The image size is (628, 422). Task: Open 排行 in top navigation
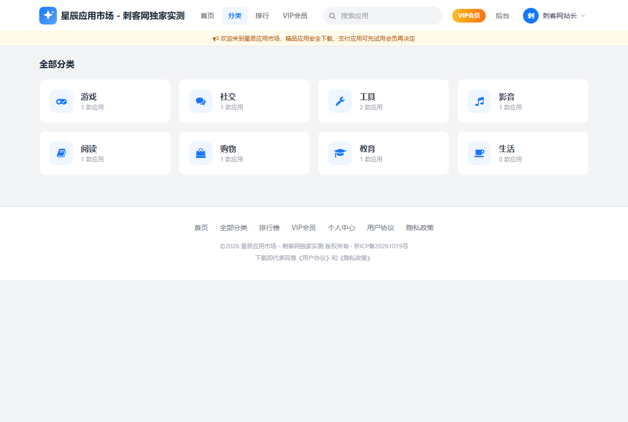(x=262, y=16)
